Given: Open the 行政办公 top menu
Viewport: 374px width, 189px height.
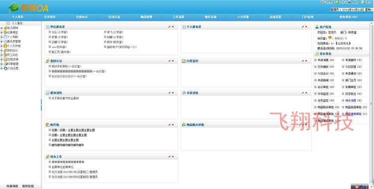Looking at the screenshot, I should click(x=82, y=17).
